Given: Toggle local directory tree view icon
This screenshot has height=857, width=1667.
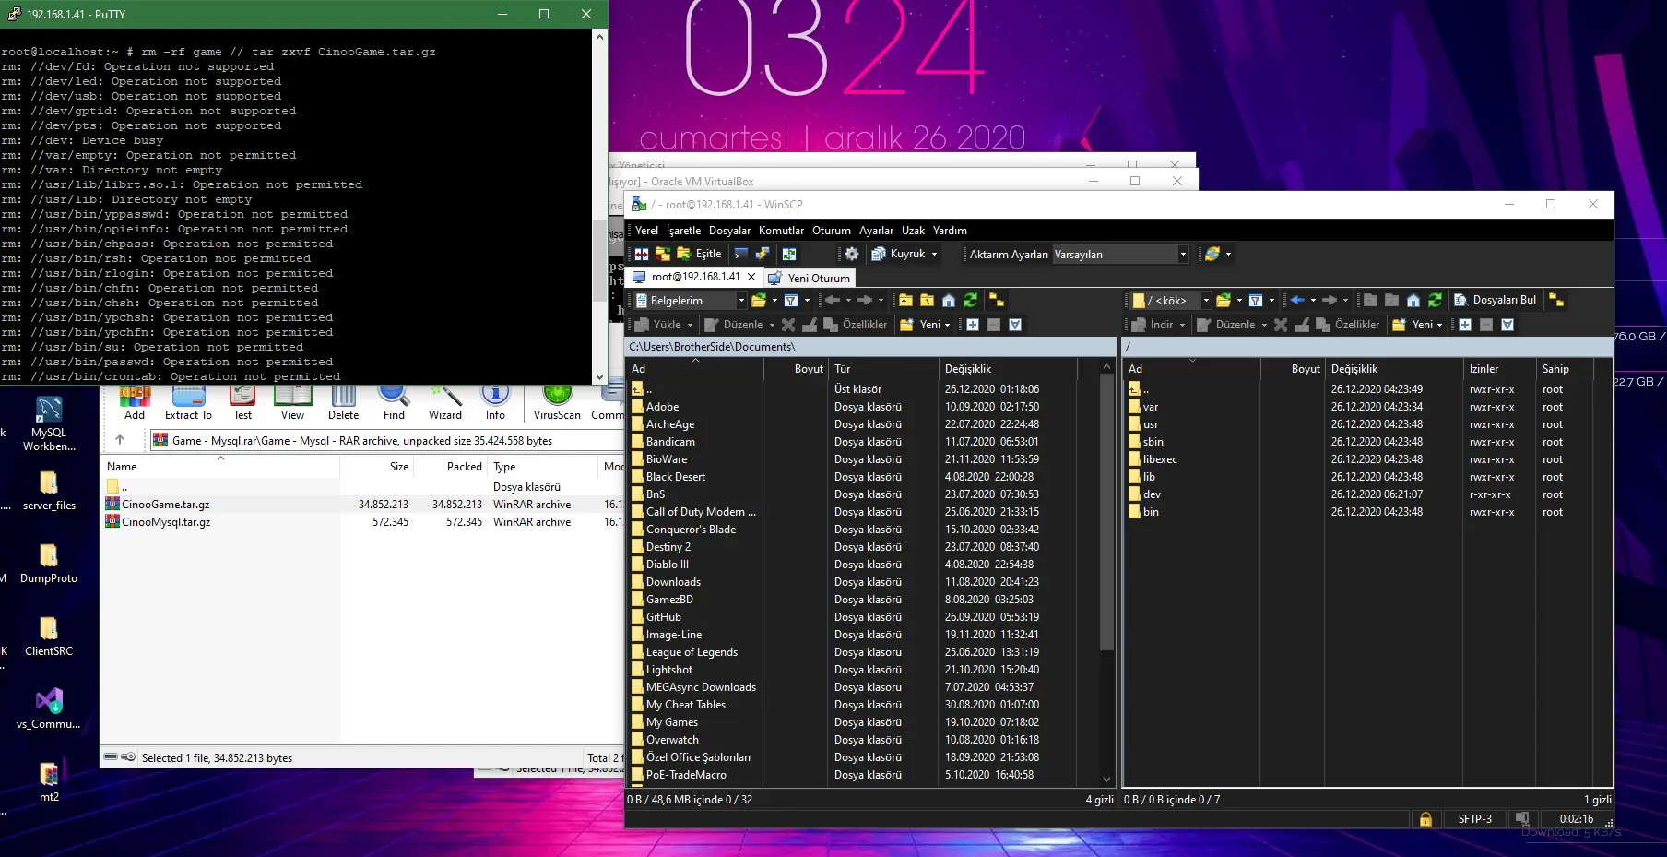Looking at the screenshot, I should pos(997,300).
